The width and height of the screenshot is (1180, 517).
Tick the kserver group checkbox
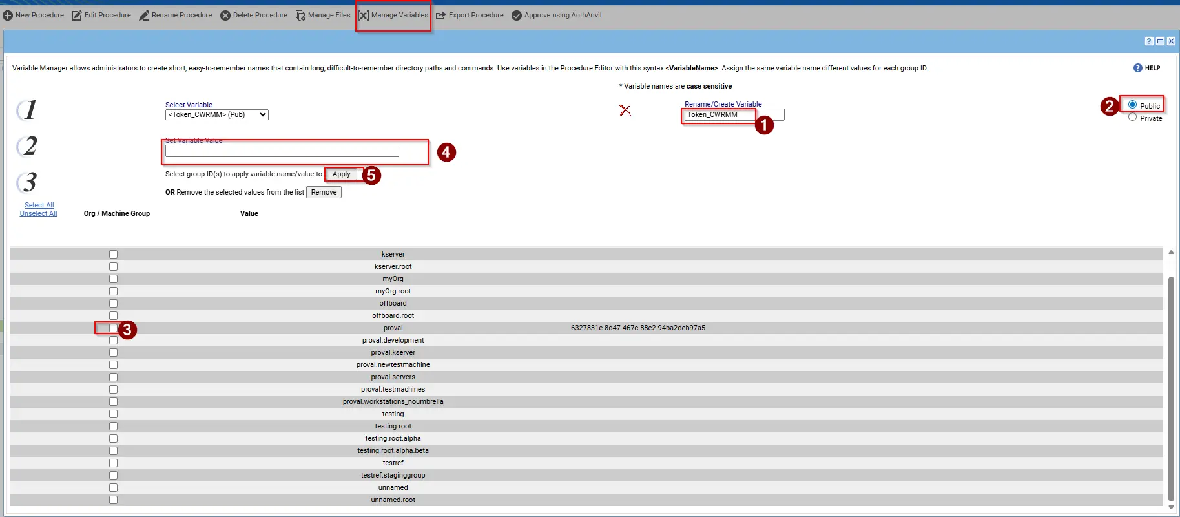(x=114, y=255)
